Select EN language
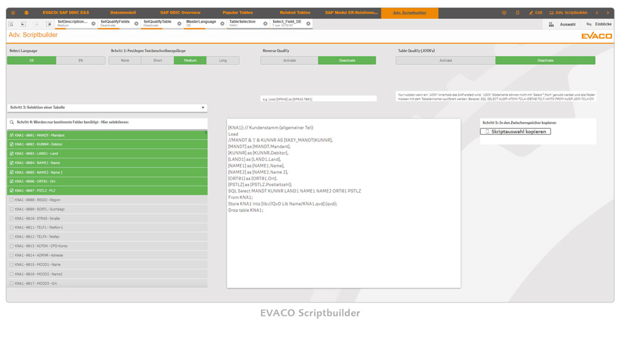Image resolution: width=620 pixels, height=343 pixels. pyautogui.click(x=81, y=60)
